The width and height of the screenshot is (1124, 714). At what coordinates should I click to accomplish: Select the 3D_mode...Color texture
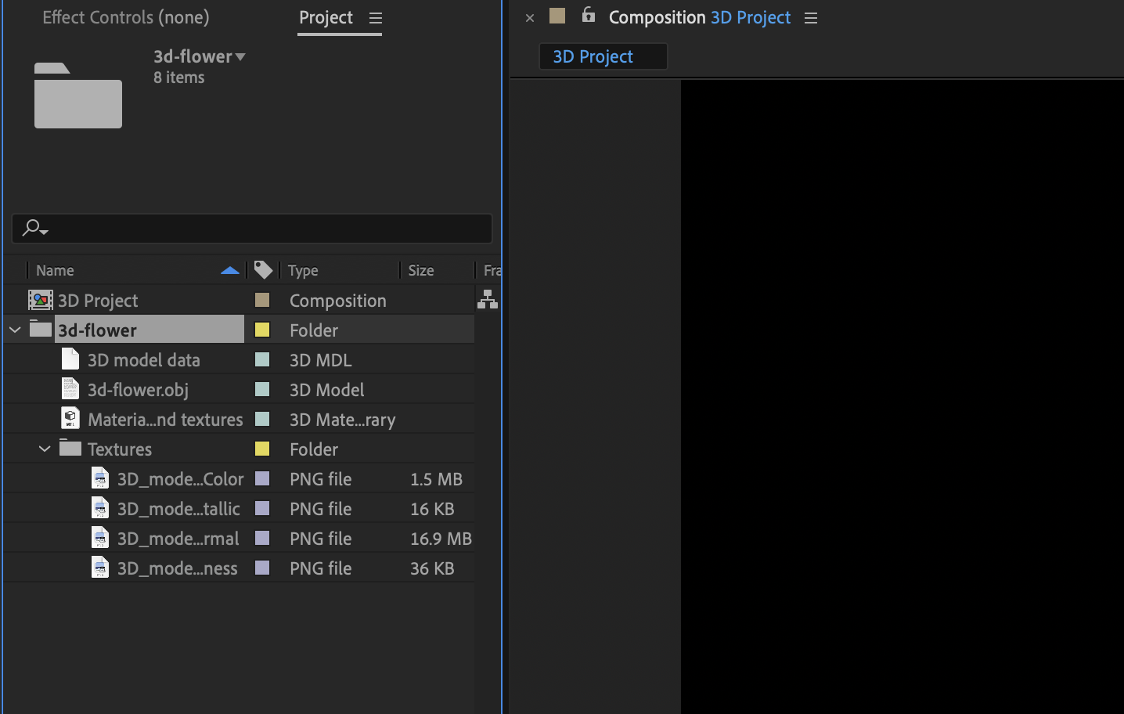pyautogui.click(x=181, y=479)
